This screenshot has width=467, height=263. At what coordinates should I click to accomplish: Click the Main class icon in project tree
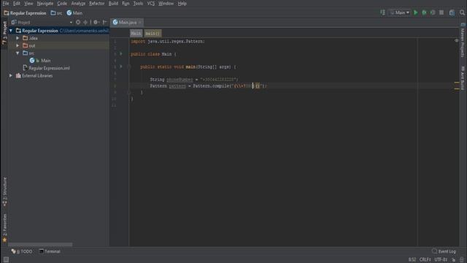coord(32,61)
